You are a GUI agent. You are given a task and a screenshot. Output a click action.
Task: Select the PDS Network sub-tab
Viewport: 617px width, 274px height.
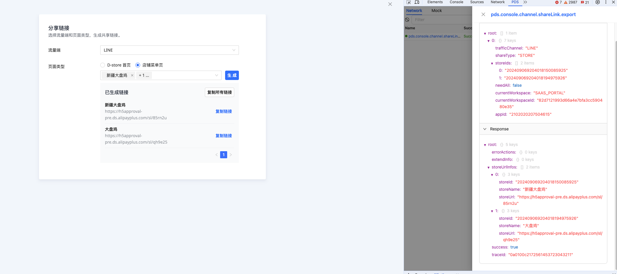(414, 11)
